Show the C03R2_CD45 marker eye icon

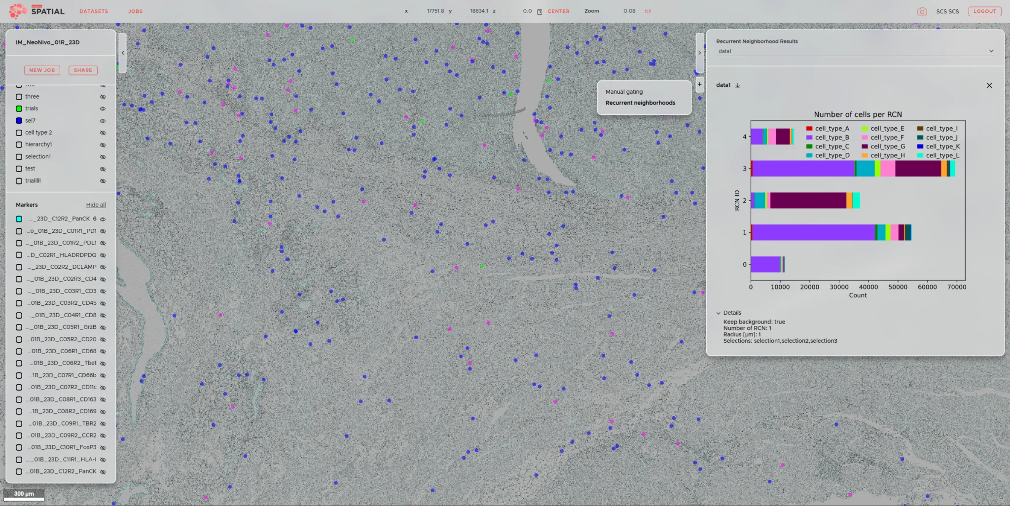[103, 303]
